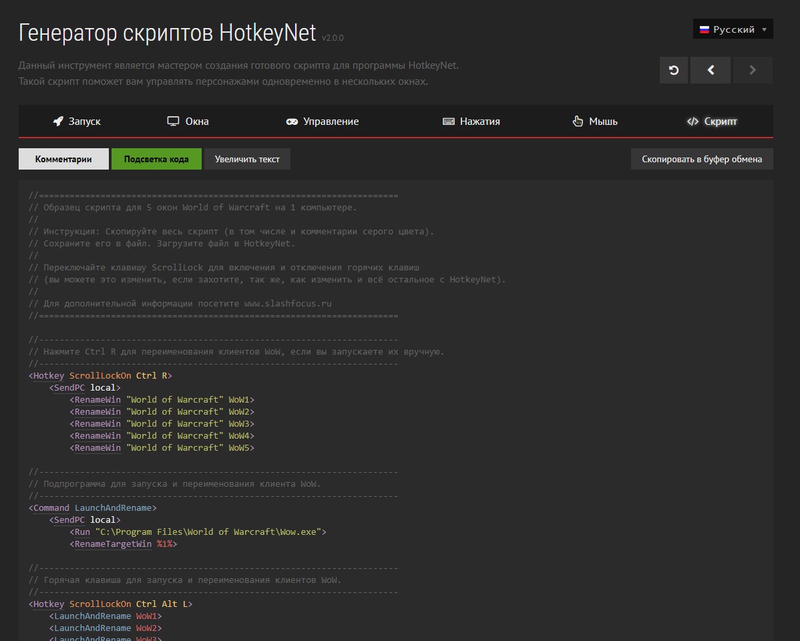This screenshot has height=641, width=800.
Task: Click the SendPC local line under Command LaunchAndRename
Action: click(85, 520)
